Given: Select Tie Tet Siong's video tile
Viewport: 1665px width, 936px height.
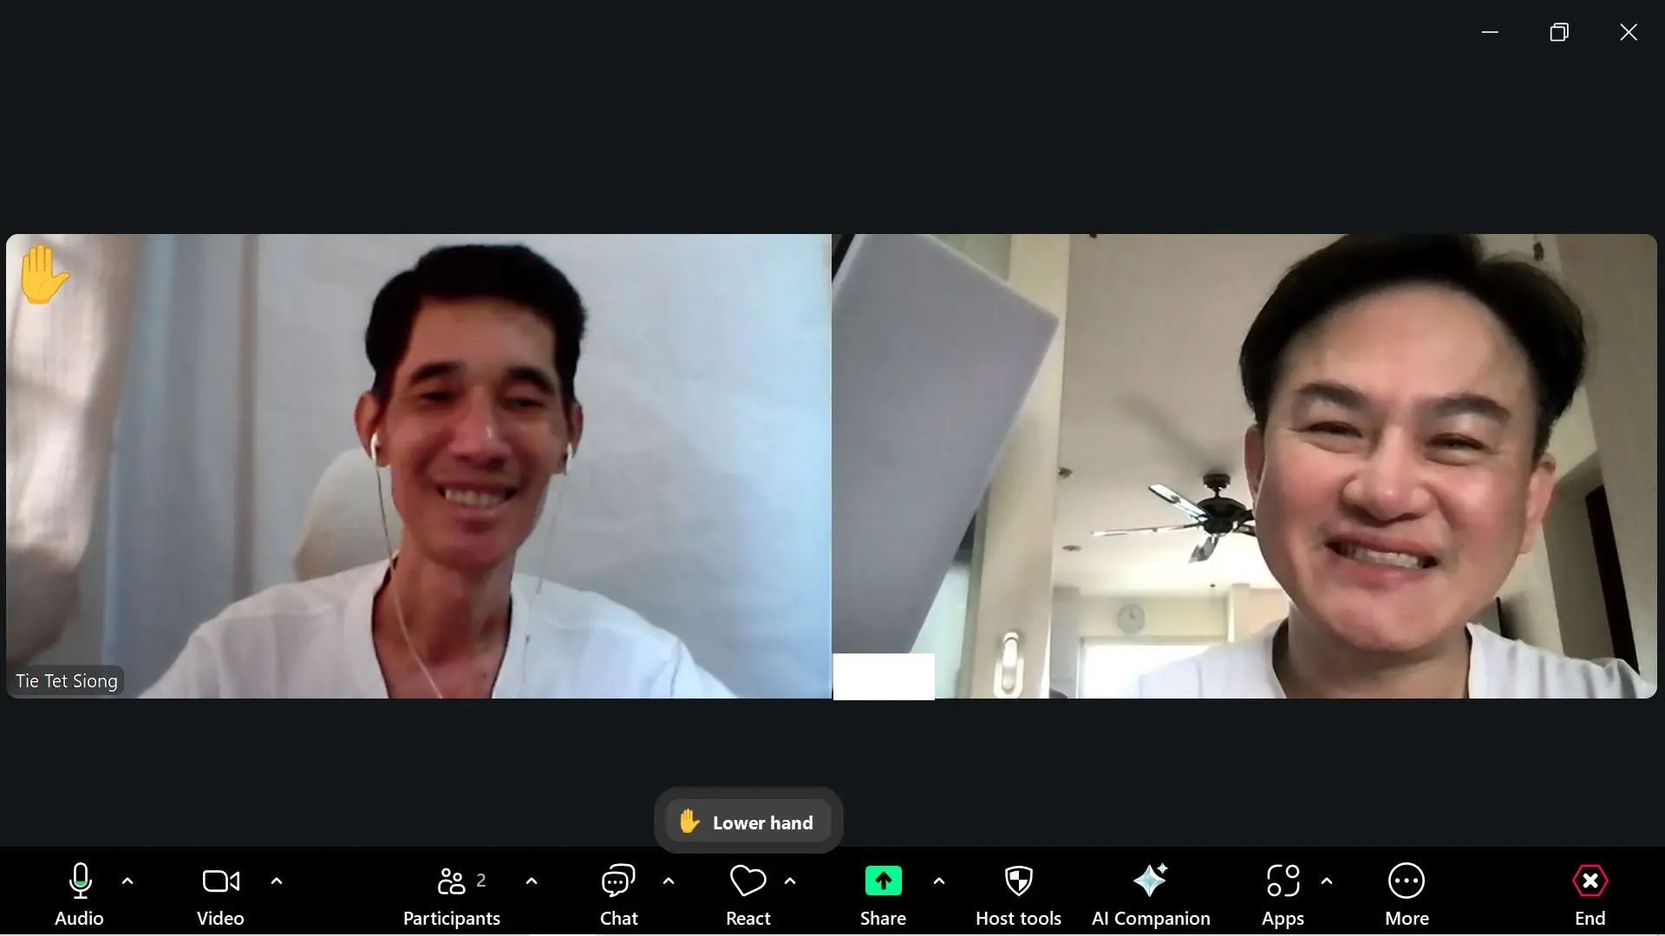Looking at the screenshot, I should point(418,465).
